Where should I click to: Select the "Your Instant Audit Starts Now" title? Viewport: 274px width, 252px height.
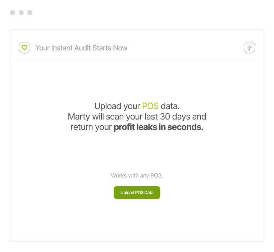click(x=81, y=48)
